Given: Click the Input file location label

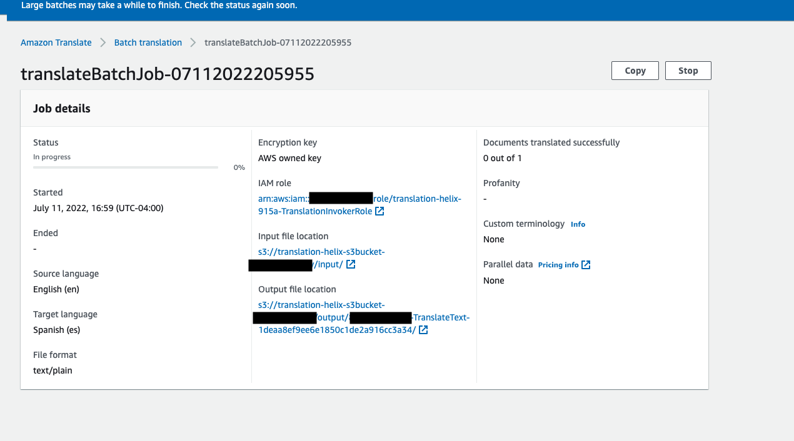Looking at the screenshot, I should (293, 236).
